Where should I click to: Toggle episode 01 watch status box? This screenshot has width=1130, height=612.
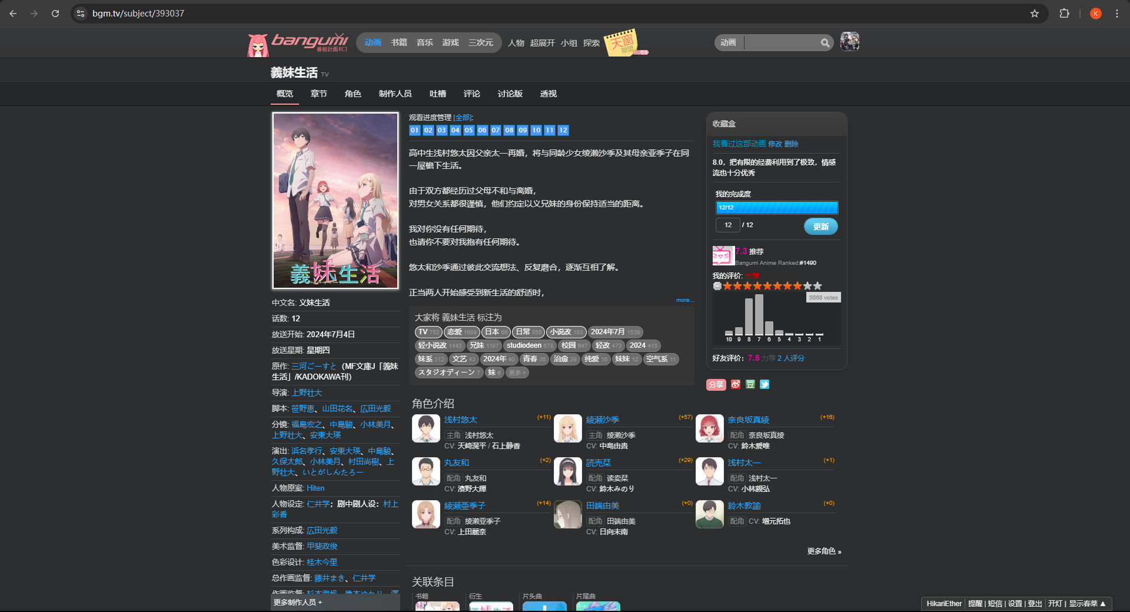coord(414,130)
